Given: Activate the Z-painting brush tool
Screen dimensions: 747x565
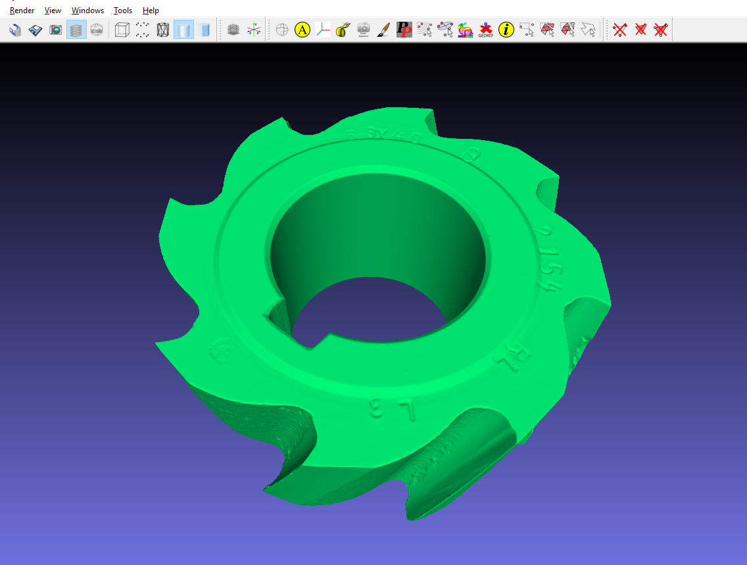Looking at the screenshot, I should click(384, 30).
